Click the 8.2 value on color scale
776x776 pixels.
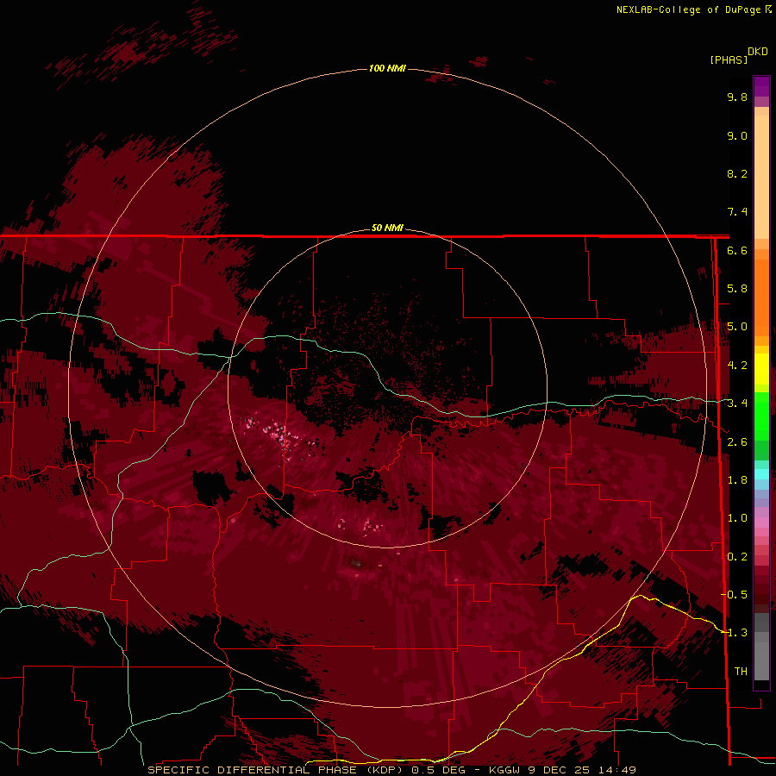[x=737, y=173]
